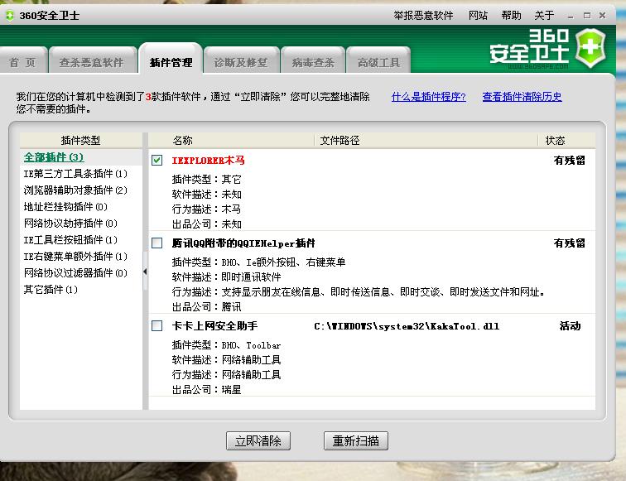Go to the 诊断及修复 tab
Viewport: 626px width, 481px height.
(x=241, y=62)
